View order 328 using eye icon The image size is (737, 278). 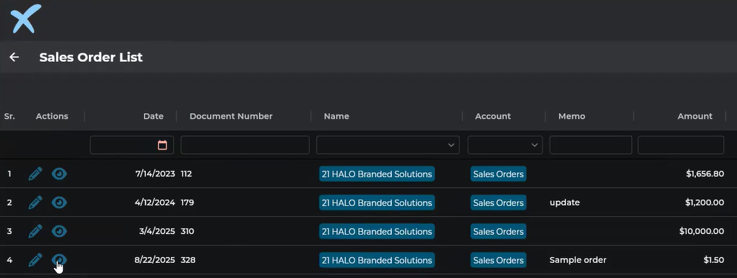tap(59, 260)
